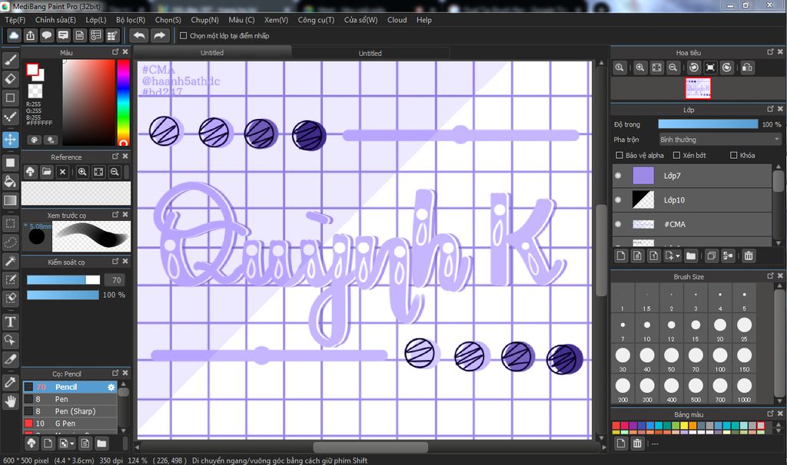Open the add-layer dropdown arrow

click(x=678, y=256)
